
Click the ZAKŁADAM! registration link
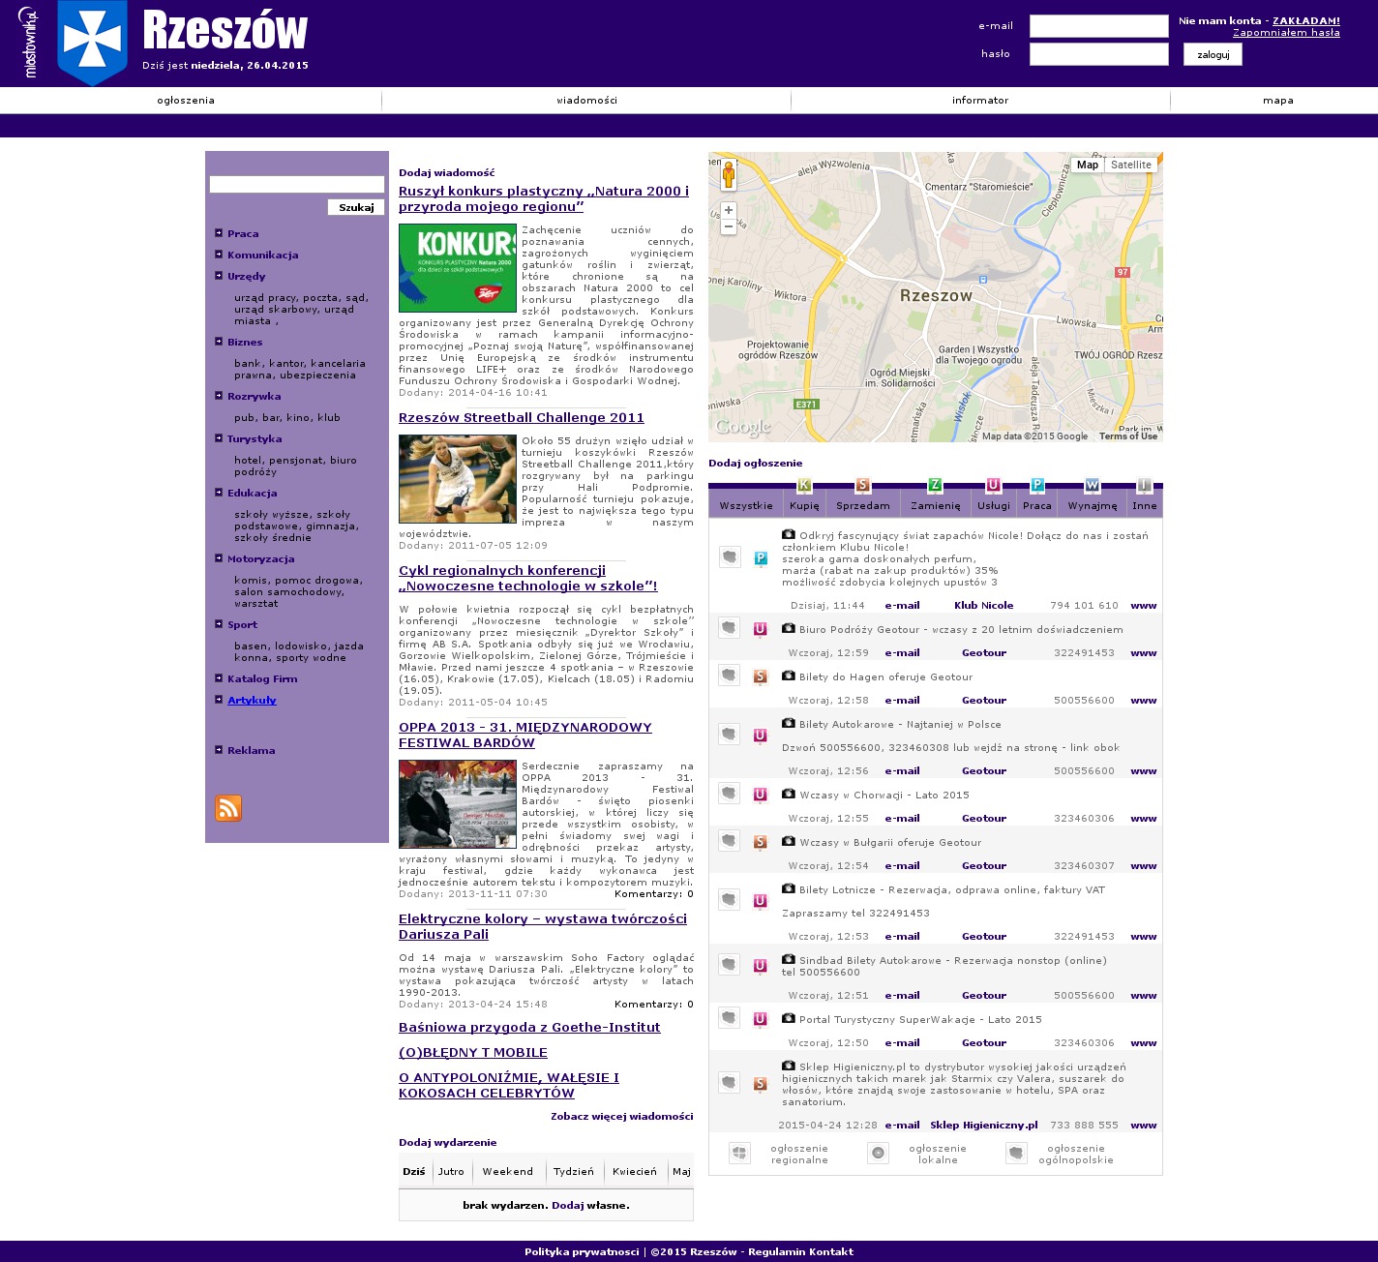1306,20
